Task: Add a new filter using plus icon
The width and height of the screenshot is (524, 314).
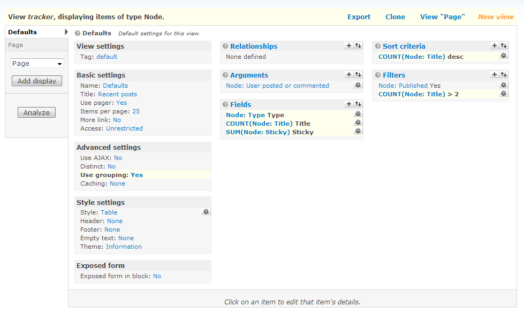Action: (x=495, y=75)
